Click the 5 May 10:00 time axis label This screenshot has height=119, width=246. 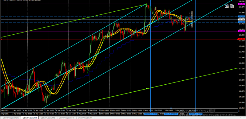[x=82, y=110]
